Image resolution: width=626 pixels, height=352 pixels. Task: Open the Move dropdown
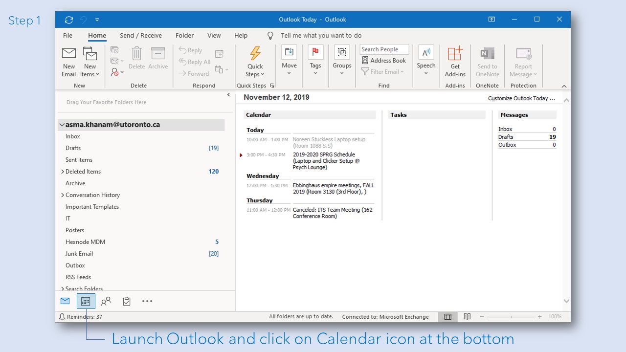(289, 61)
